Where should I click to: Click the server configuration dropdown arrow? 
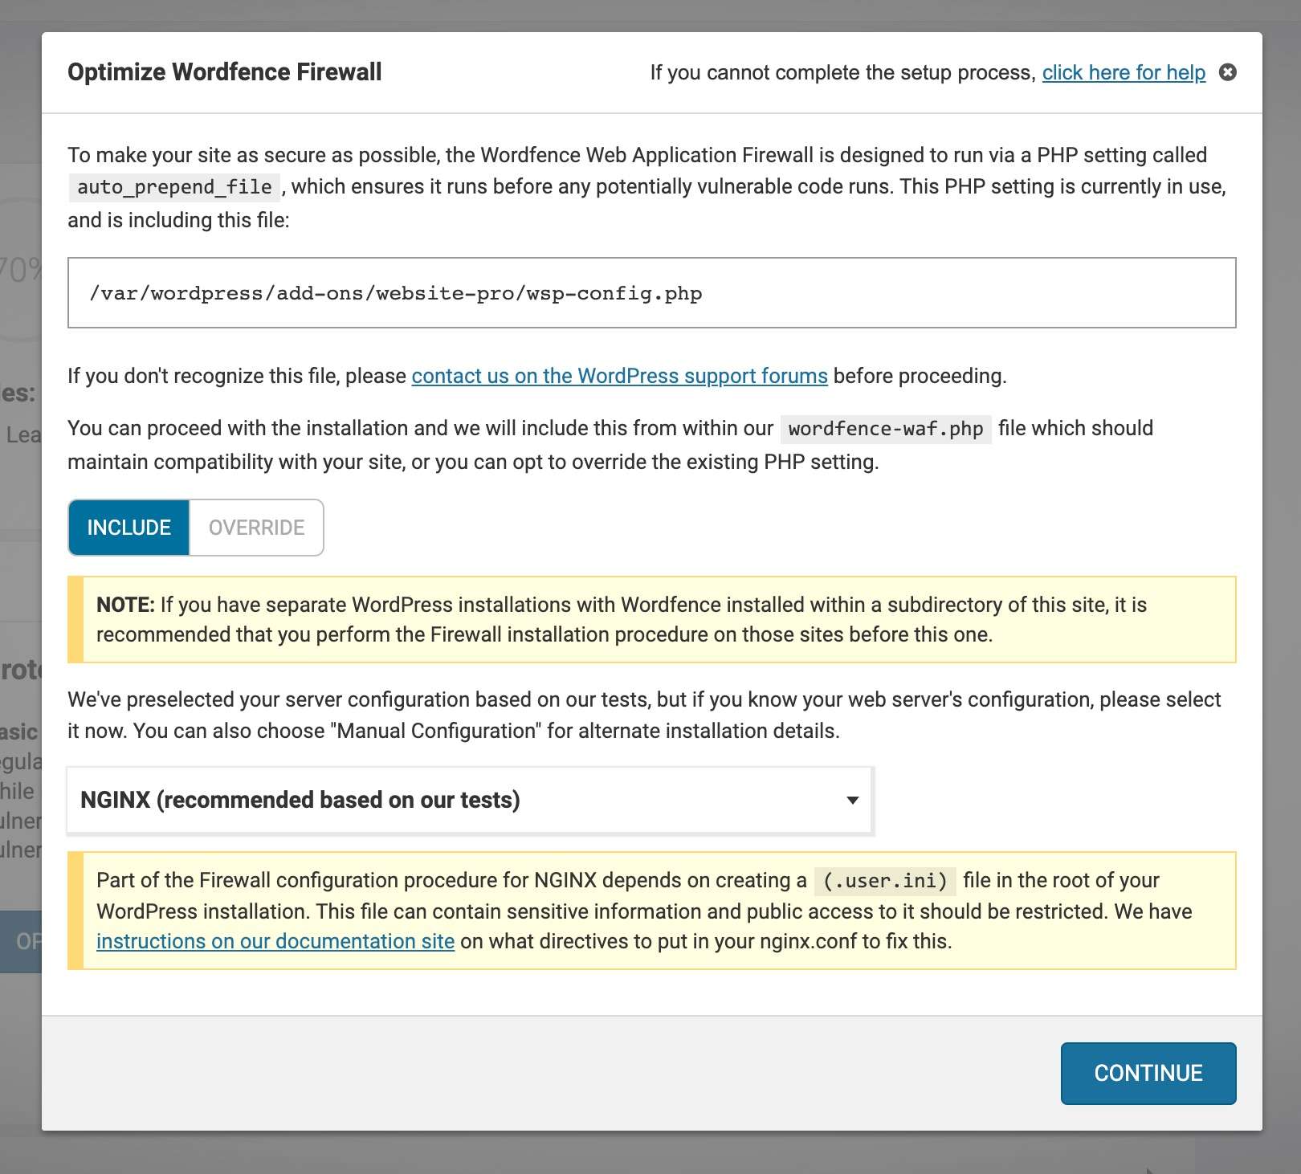(x=853, y=801)
